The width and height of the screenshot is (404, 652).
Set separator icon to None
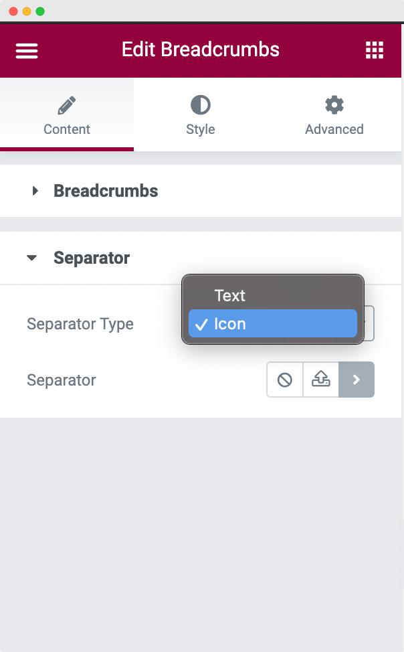click(285, 380)
